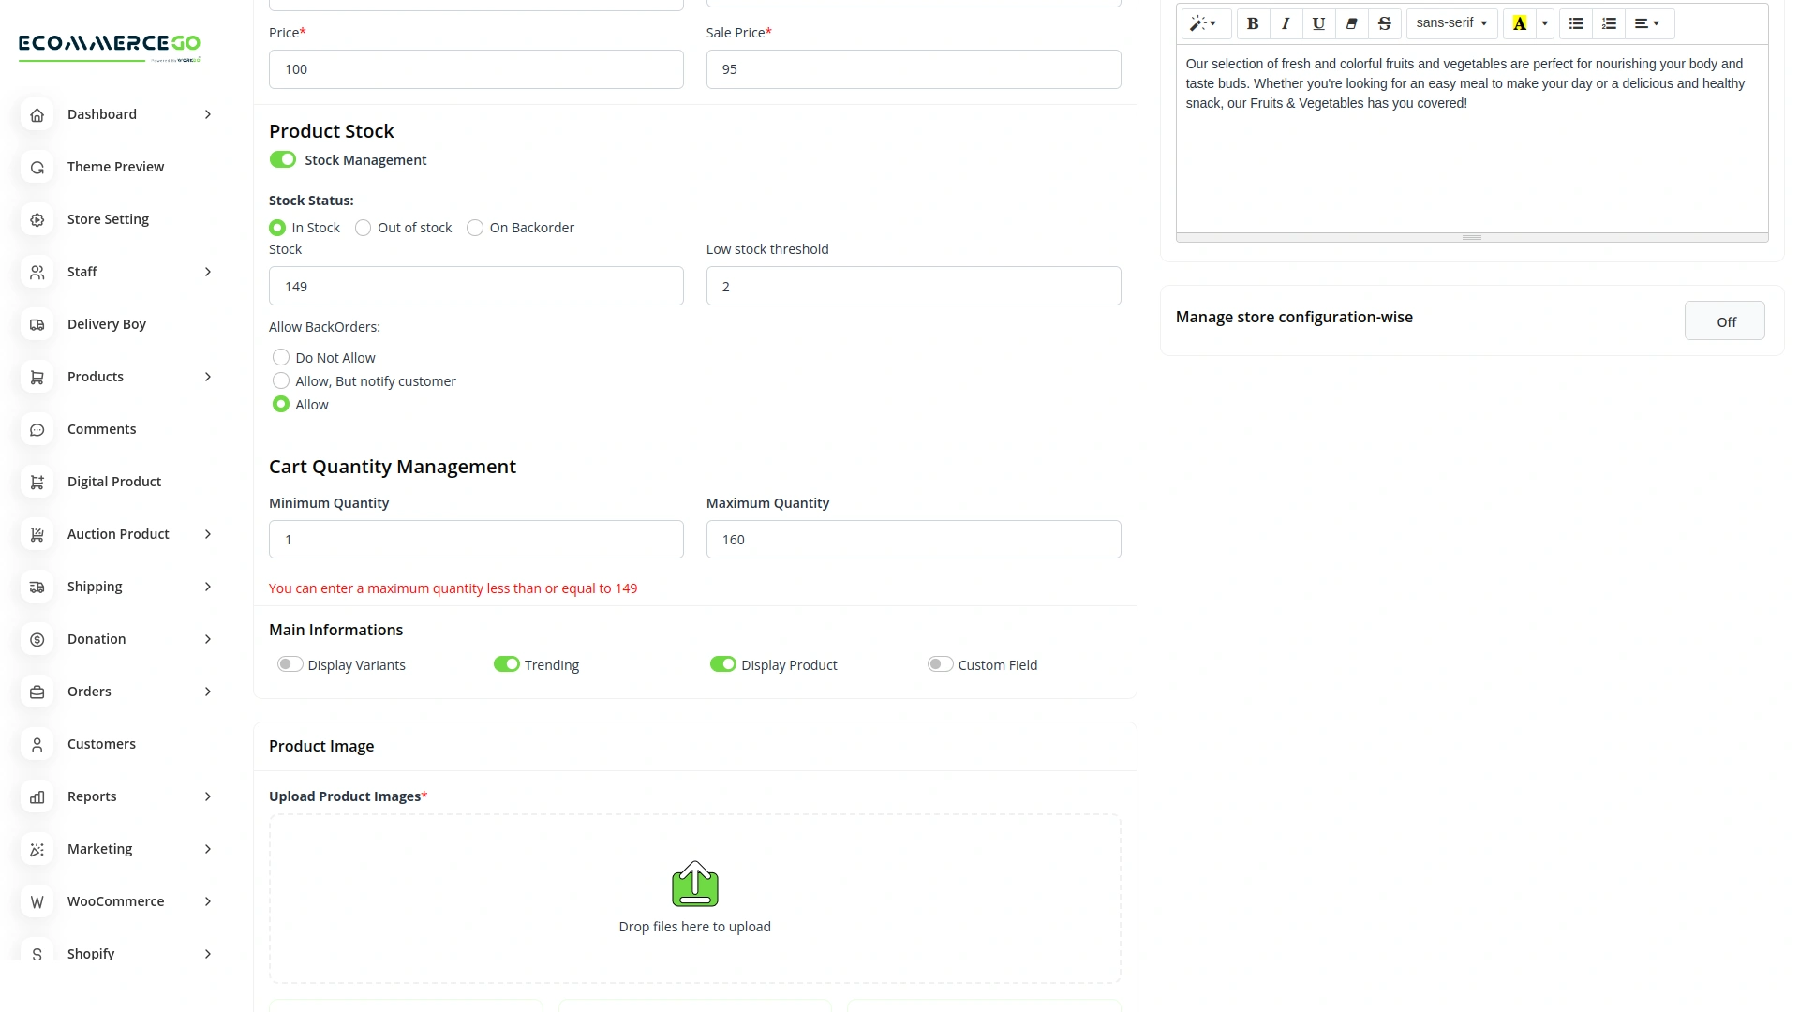
Task: Go to WooCommerce in the sidebar
Action: pyautogui.click(x=115, y=901)
